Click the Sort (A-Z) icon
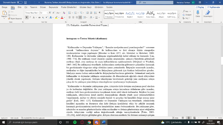The height and width of the screenshot is (125, 223). coord(95,13)
